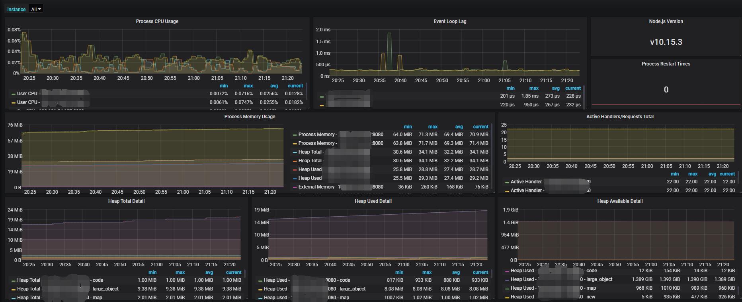Open the Event Loop Lag panel title menu
This screenshot has height=302, width=742.
(449, 21)
